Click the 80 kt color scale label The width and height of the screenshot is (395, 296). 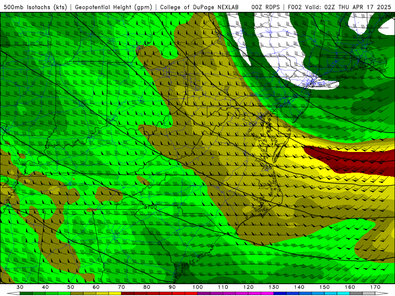pos(147,287)
